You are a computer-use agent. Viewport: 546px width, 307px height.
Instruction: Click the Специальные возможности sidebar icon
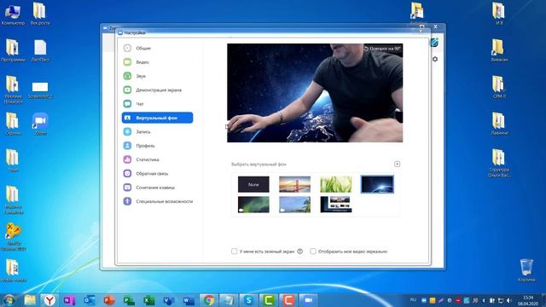(x=127, y=201)
